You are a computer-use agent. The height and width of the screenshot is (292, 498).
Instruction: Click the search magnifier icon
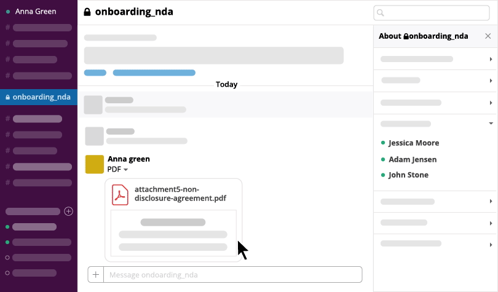pyautogui.click(x=381, y=12)
